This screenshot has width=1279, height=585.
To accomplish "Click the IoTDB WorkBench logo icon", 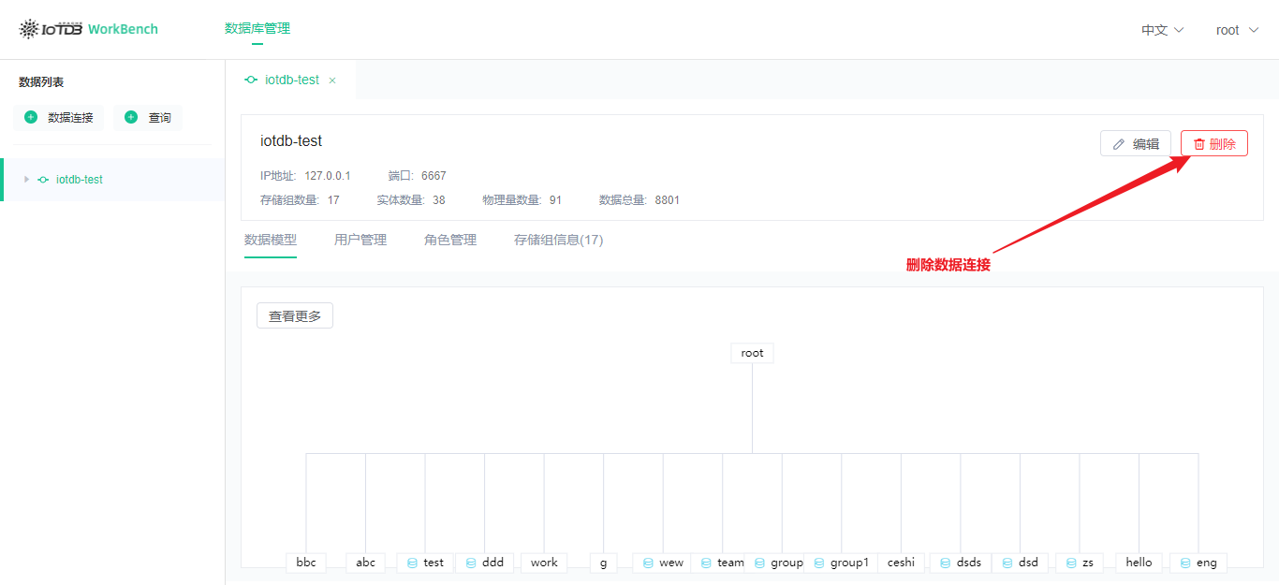I will coord(27,28).
